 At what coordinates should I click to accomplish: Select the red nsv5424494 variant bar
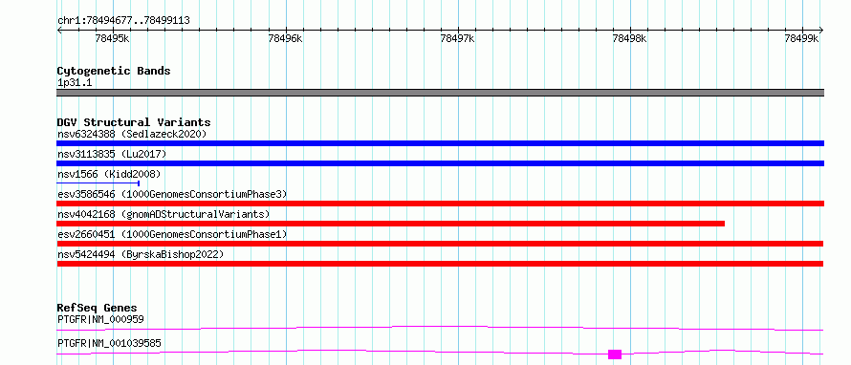tap(440, 264)
